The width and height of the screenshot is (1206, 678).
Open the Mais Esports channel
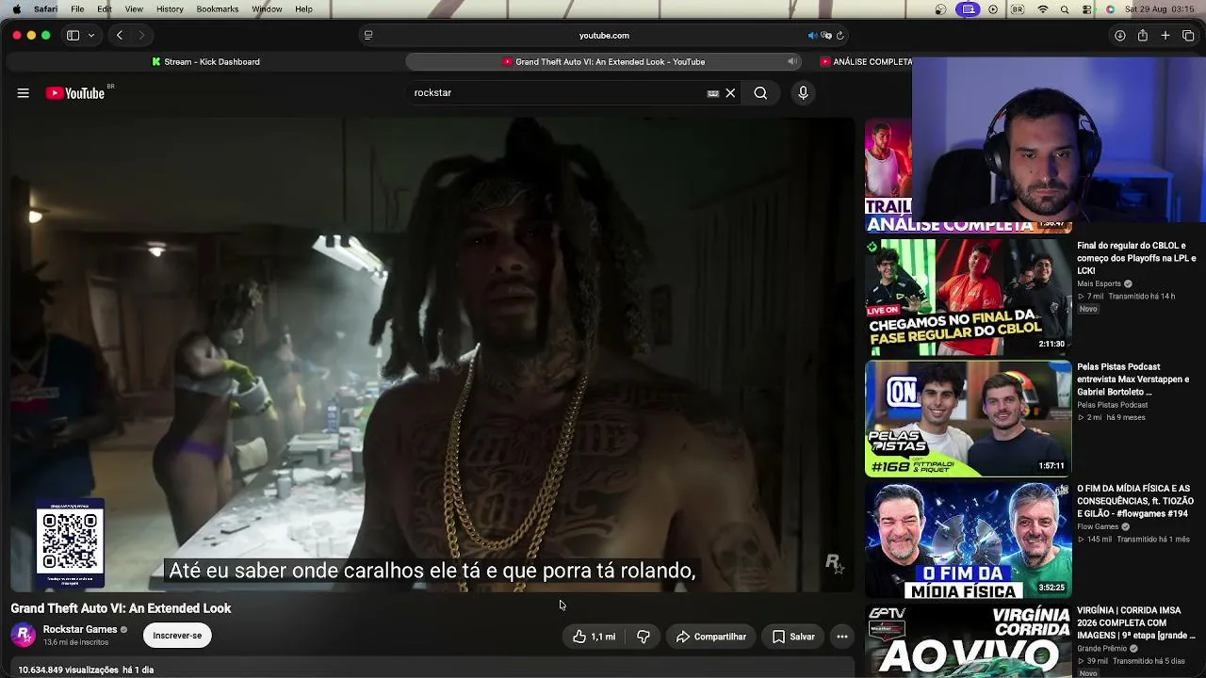[x=1100, y=283]
